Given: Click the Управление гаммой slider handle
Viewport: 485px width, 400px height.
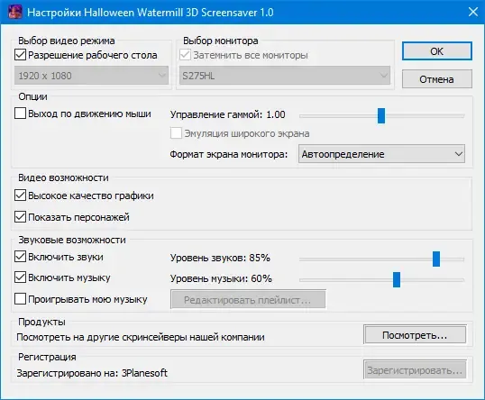Looking at the screenshot, I should coord(381,115).
